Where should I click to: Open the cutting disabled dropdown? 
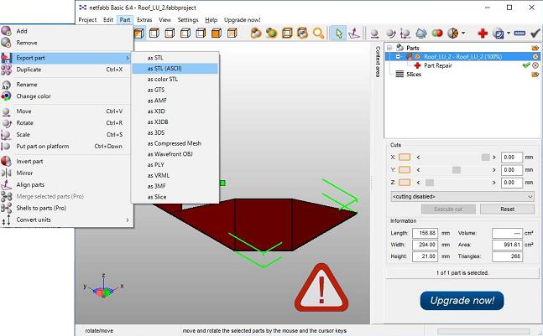tap(462, 196)
